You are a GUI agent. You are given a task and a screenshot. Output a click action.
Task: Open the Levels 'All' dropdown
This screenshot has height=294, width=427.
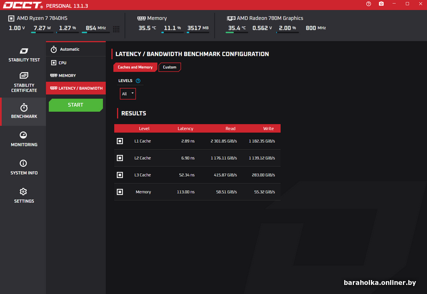128,94
